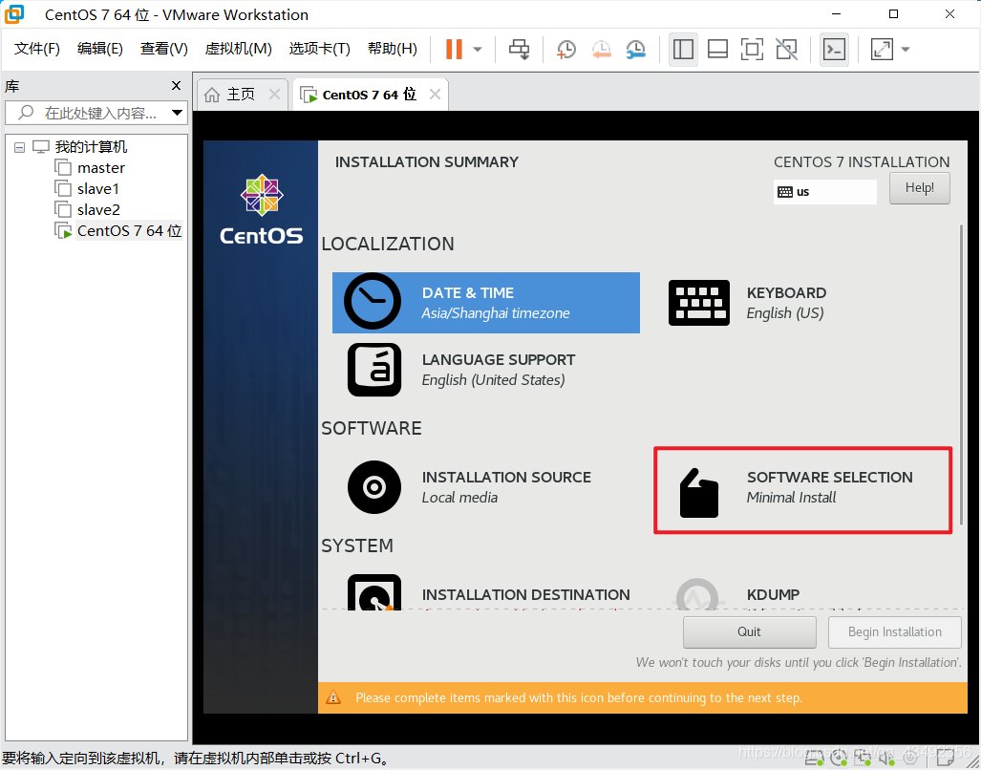The image size is (981, 770).
Task: Select the slave1 virtual machine
Action: click(98, 189)
